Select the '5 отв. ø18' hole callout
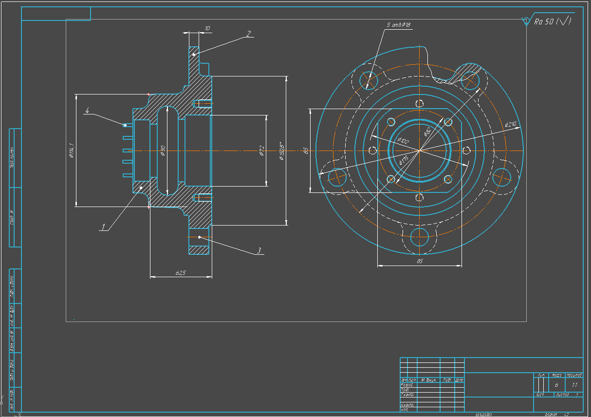591x417 pixels. (x=399, y=24)
